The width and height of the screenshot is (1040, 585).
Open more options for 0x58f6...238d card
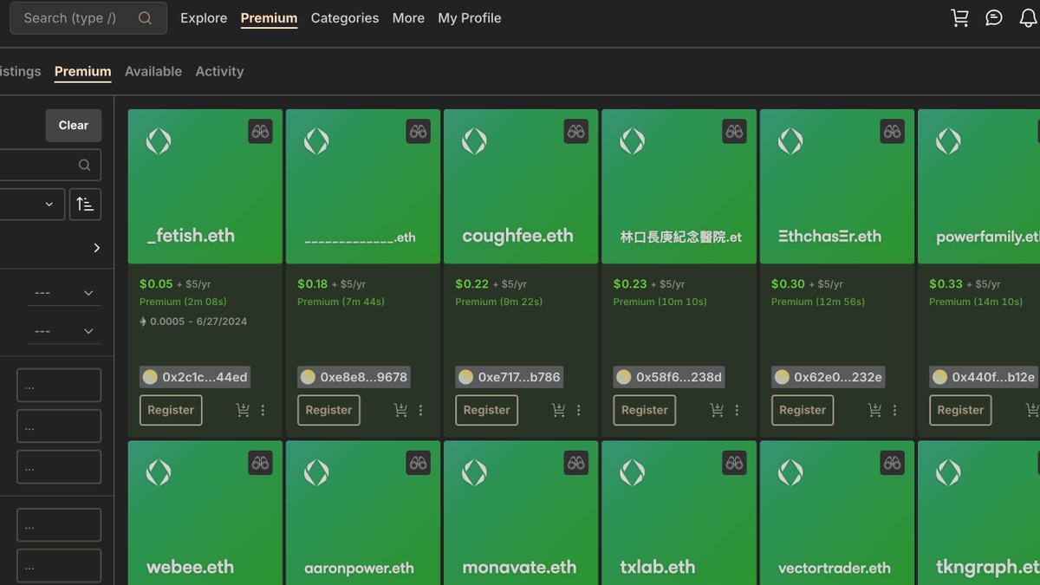pyautogui.click(x=738, y=410)
